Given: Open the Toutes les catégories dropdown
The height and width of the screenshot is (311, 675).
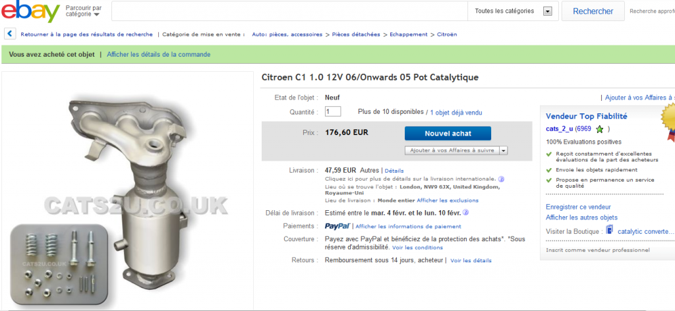Looking at the screenshot, I should click(x=513, y=11).
